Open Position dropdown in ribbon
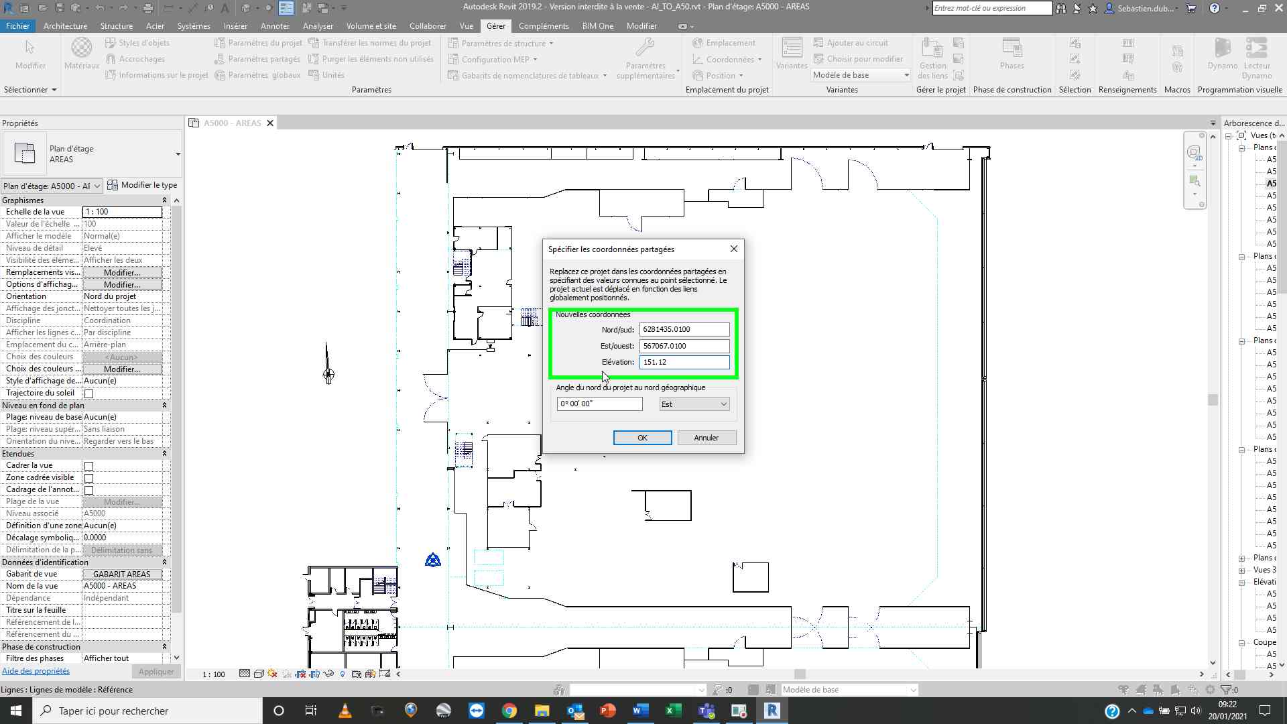This screenshot has height=724, width=1287. (718, 75)
